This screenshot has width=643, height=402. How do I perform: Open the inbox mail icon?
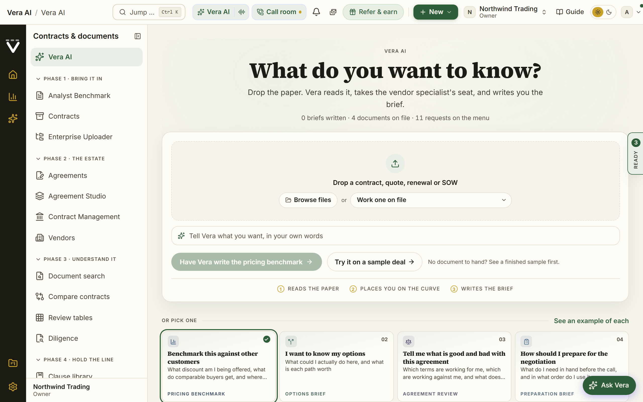tap(333, 12)
